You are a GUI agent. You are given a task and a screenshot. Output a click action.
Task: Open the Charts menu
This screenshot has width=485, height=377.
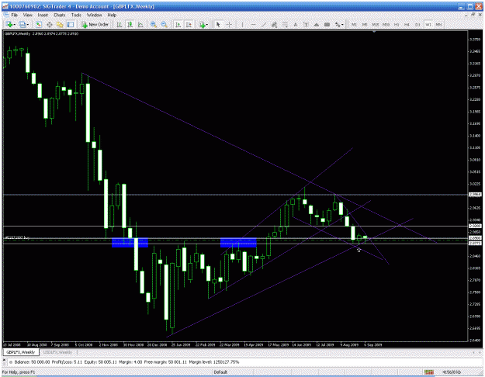click(x=60, y=15)
